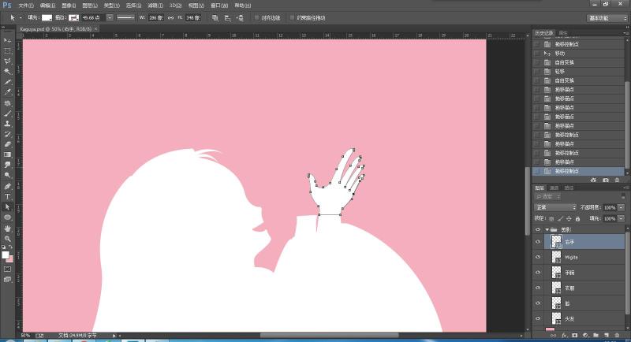Viewport: 631px width, 342px height.
Task: Select the Move tool in the toolbox
Action: pos(7,41)
